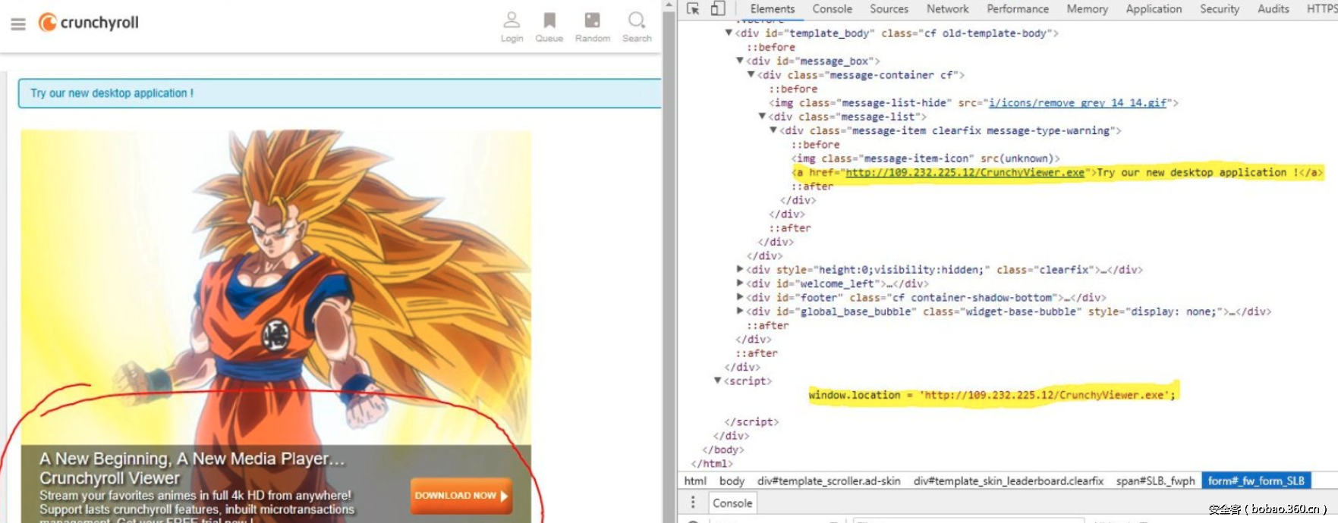Open the hamburger menu icon
Image resolution: width=1338 pixels, height=523 pixels.
pos(18,24)
